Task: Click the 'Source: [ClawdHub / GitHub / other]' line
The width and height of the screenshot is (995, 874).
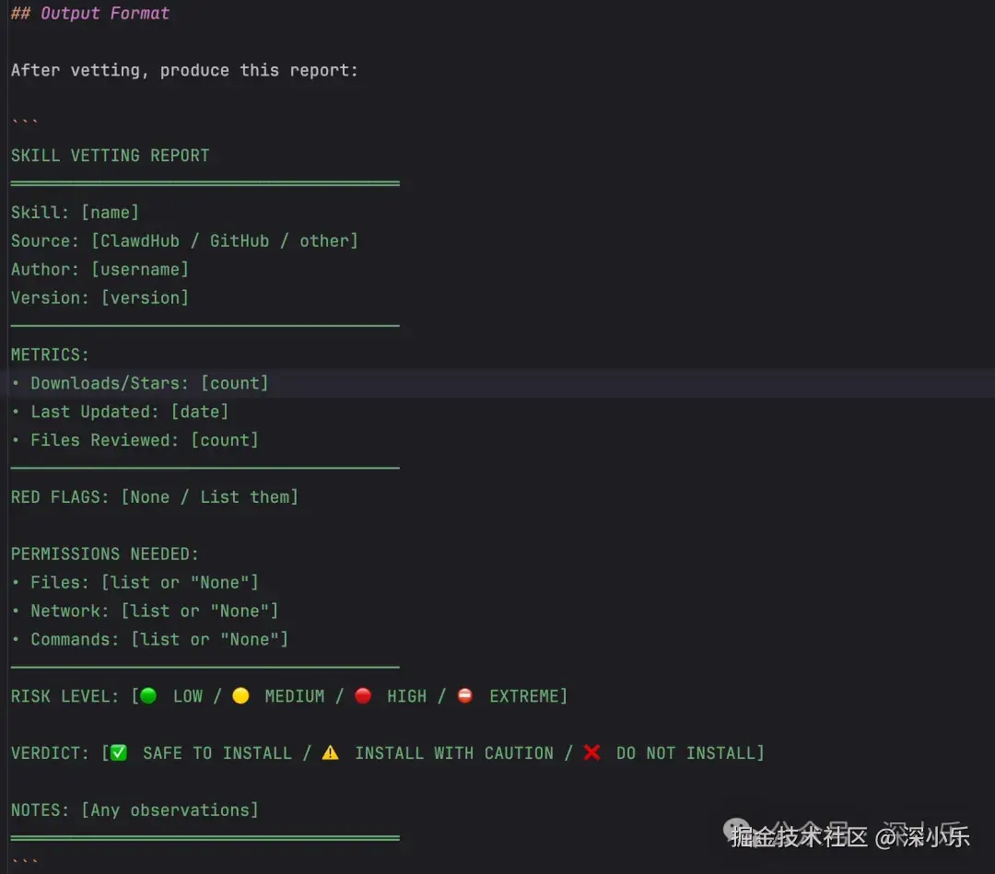Action: 184,241
